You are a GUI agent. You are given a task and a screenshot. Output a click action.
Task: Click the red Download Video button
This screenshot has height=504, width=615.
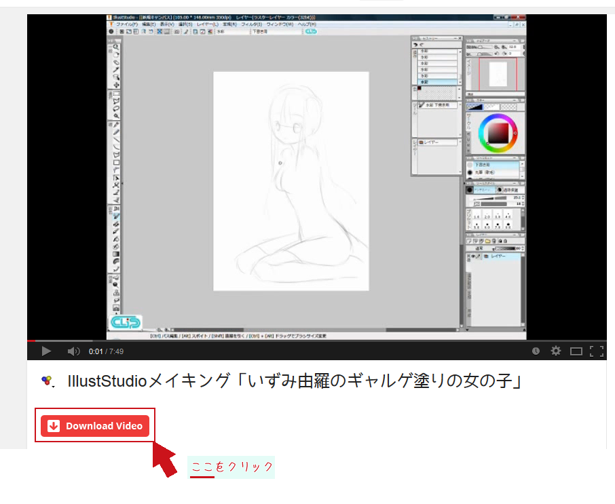click(x=95, y=425)
